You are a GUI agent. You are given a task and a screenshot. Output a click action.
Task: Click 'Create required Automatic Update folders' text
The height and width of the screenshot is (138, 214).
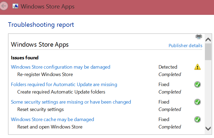click(61, 92)
